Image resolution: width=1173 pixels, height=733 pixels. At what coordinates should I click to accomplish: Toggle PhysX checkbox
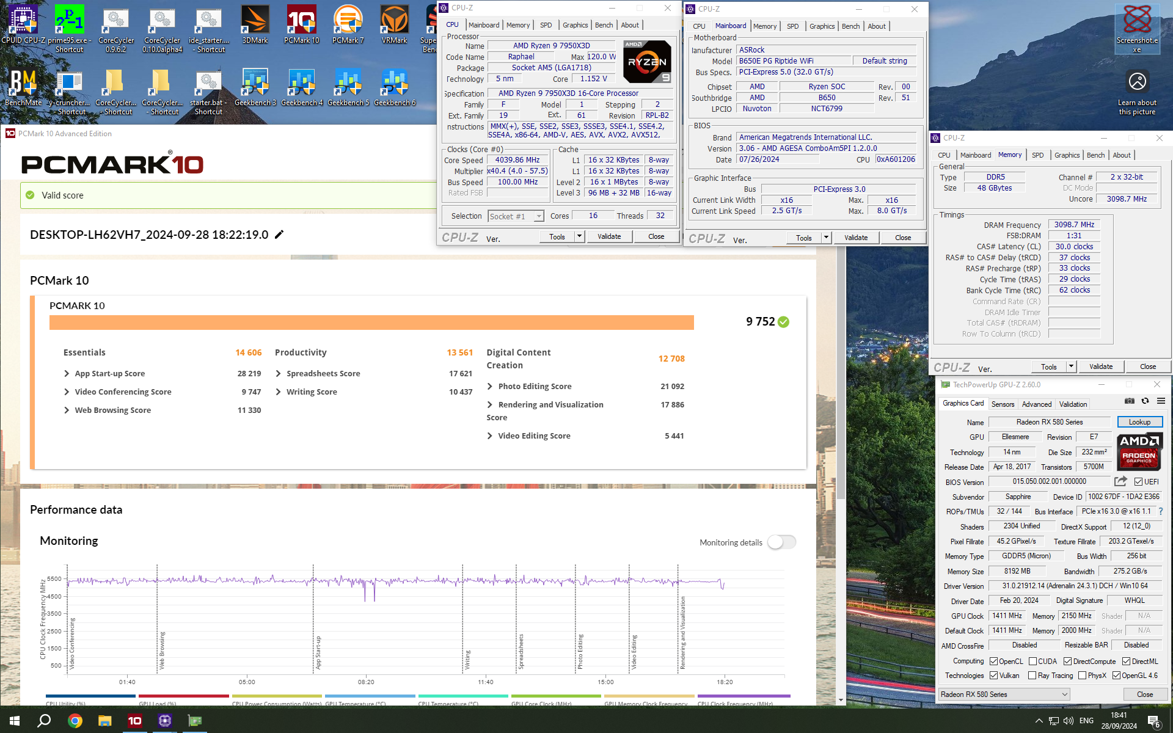coord(1083,676)
